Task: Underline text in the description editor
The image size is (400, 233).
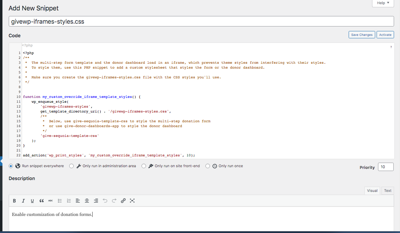Action: coord(32,201)
